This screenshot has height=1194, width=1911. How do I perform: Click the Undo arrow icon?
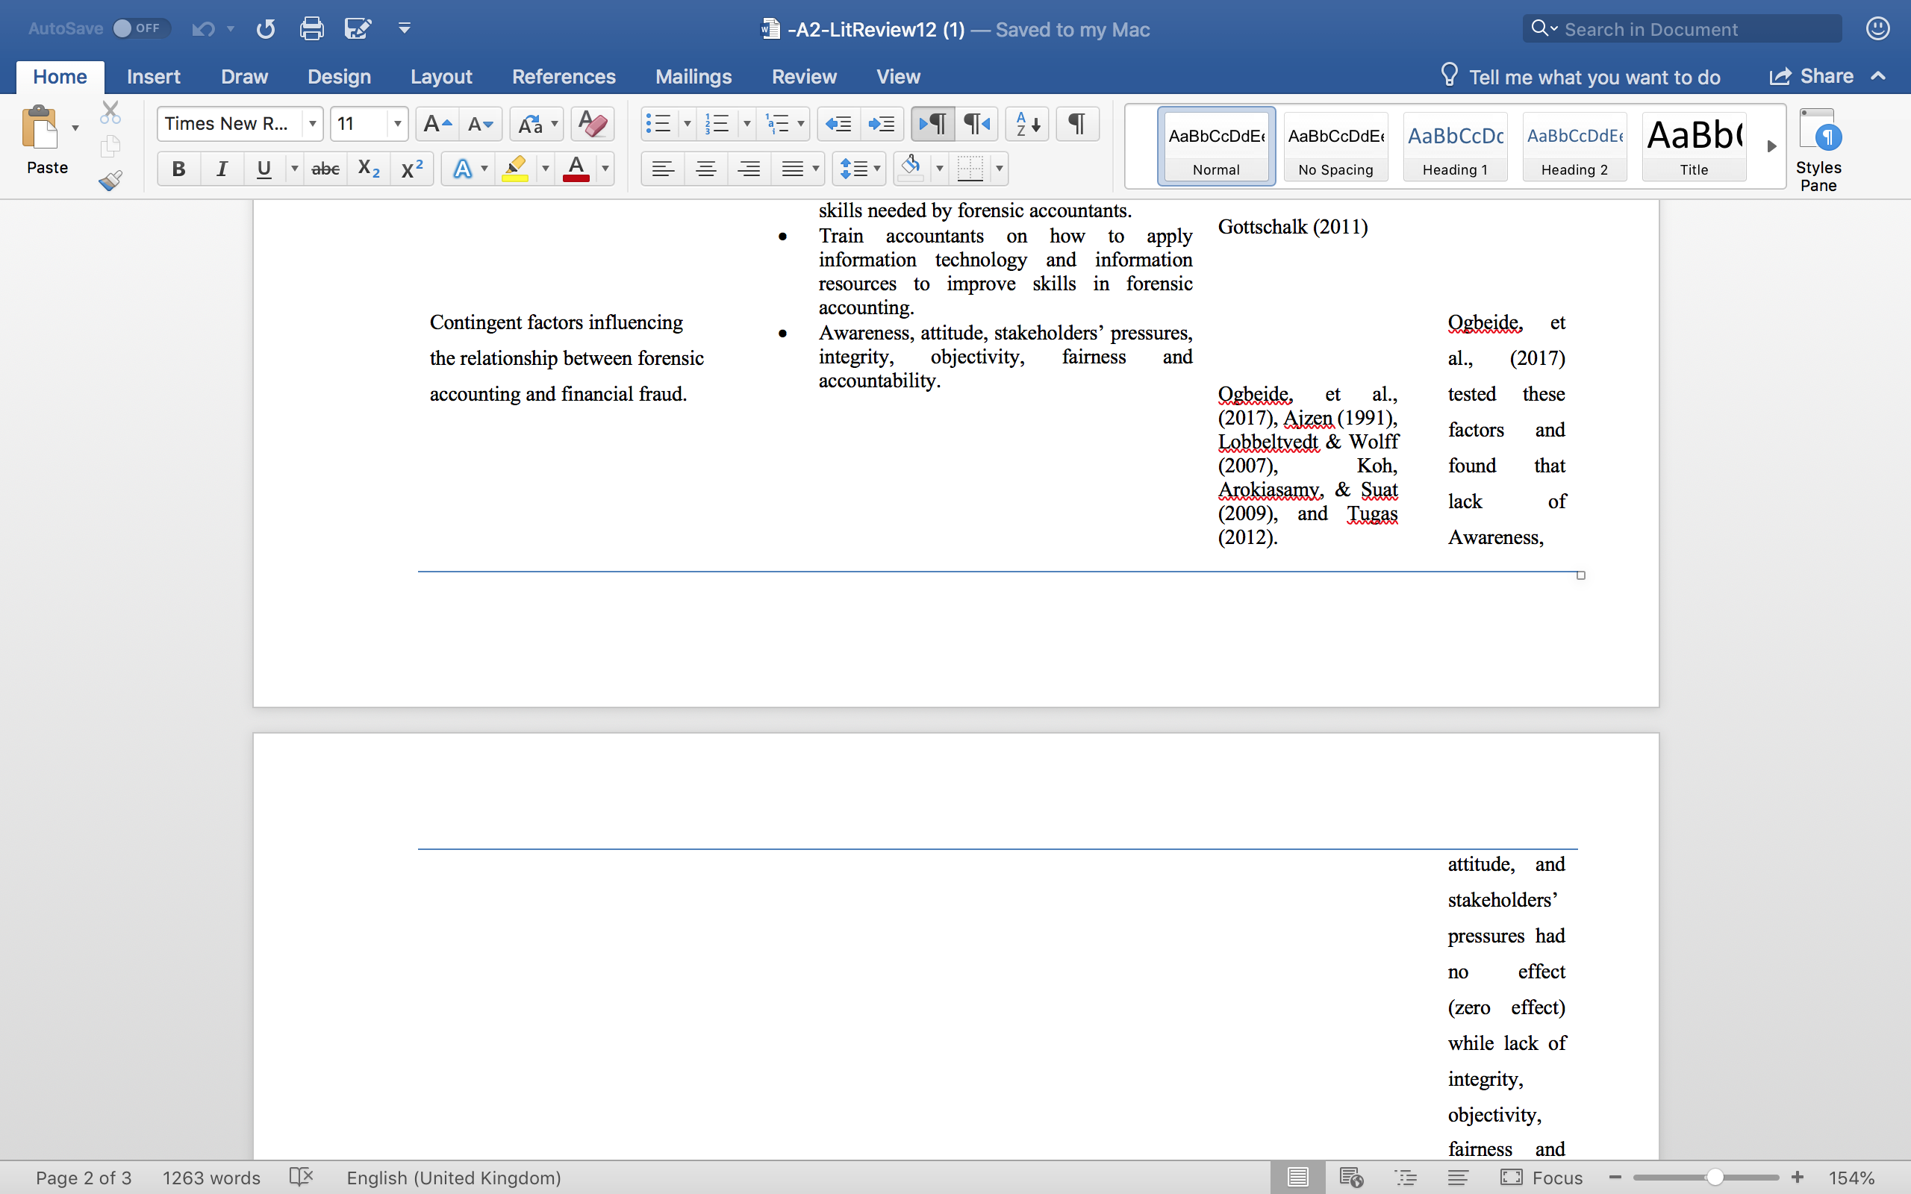coord(203,29)
